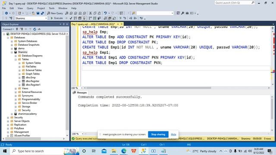The height and width of the screenshot is (155, 276).
Task: Toggle Results to Grid icon
Action: coord(110,18)
